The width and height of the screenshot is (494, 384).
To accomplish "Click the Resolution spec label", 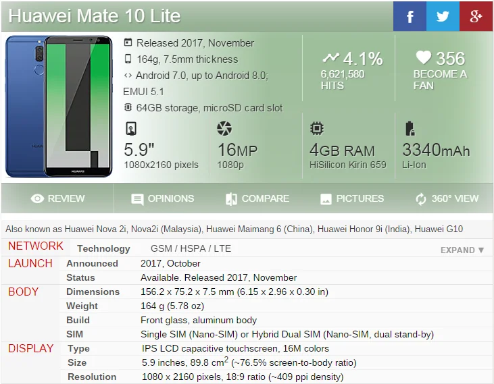I will (92, 377).
